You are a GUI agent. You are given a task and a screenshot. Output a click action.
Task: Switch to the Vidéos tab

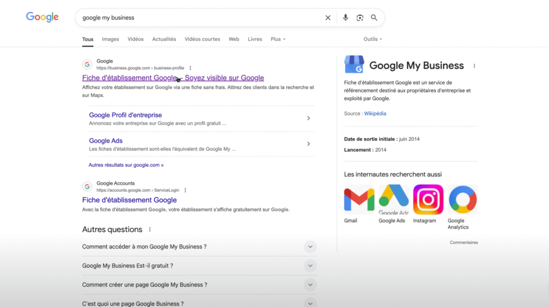click(136, 39)
